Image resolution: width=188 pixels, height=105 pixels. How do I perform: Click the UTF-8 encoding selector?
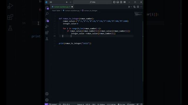(x=88, y=104)
